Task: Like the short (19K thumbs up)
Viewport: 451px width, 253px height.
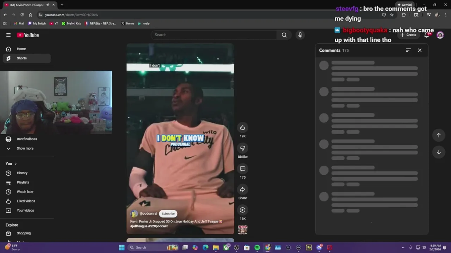Action: 242,128
